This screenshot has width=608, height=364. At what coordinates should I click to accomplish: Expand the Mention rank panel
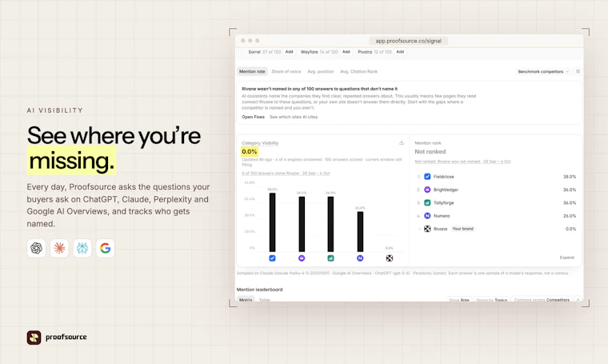click(567, 258)
